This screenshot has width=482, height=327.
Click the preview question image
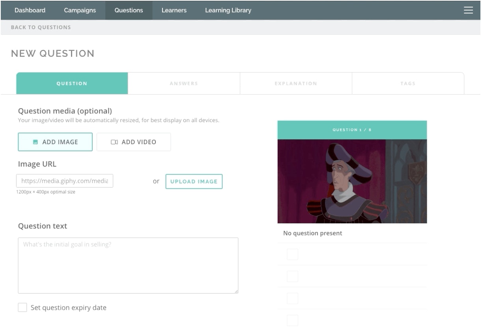[x=352, y=181]
